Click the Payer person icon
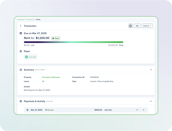The width and height of the screenshot is (172, 131). click(21, 51)
